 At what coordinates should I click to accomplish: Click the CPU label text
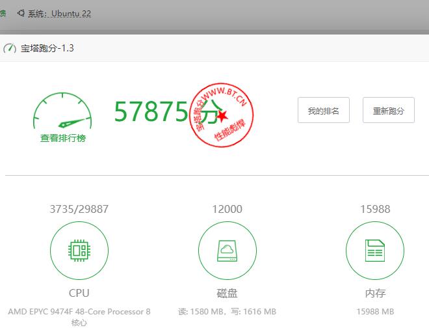click(79, 293)
